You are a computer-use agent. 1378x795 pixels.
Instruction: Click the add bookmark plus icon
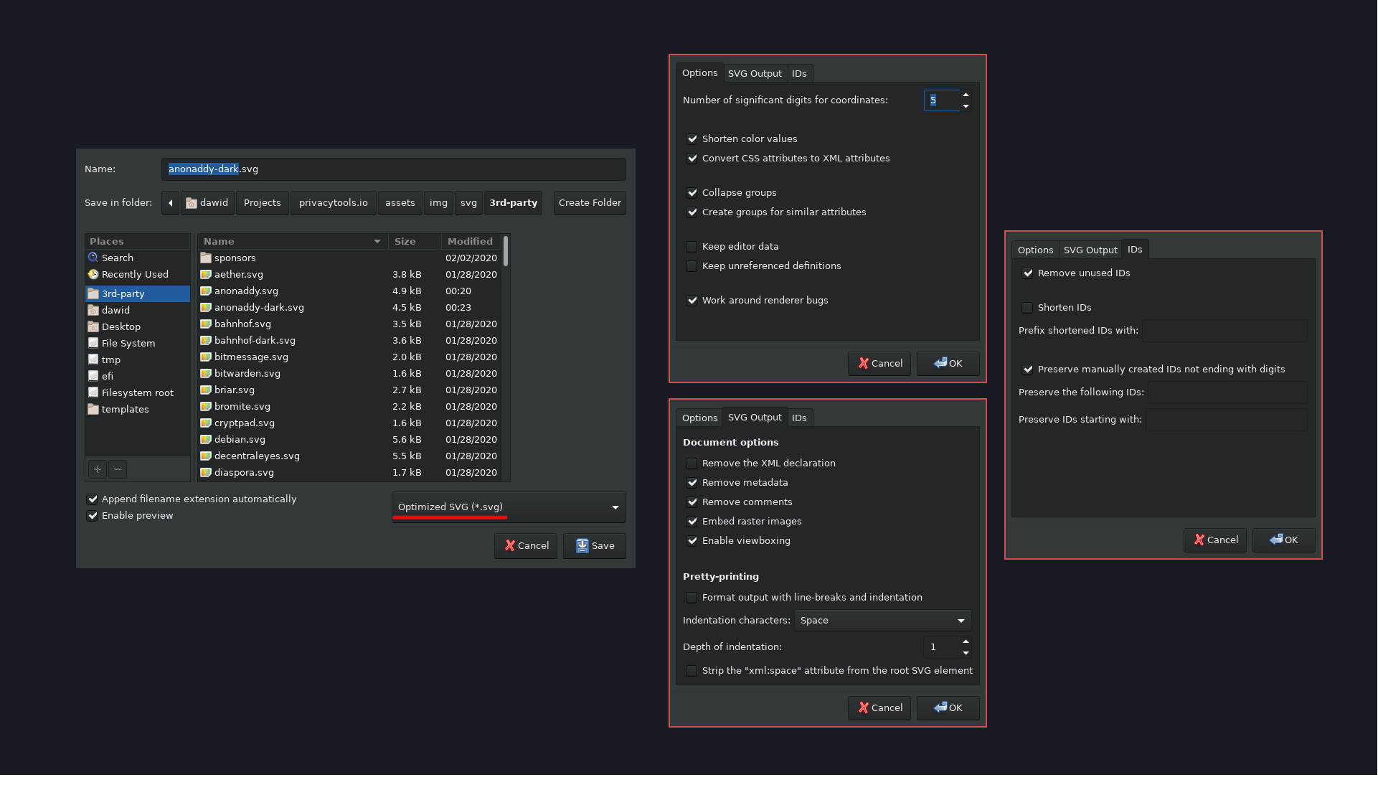point(98,469)
